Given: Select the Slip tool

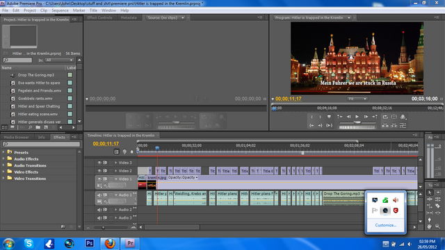Looking at the screenshot, I should click(430, 213).
